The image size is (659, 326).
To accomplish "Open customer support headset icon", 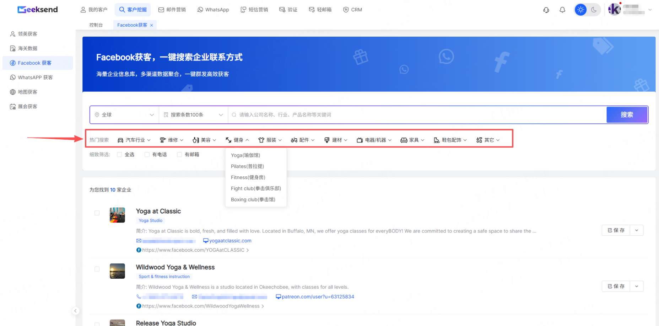I will tap(546, 10).
